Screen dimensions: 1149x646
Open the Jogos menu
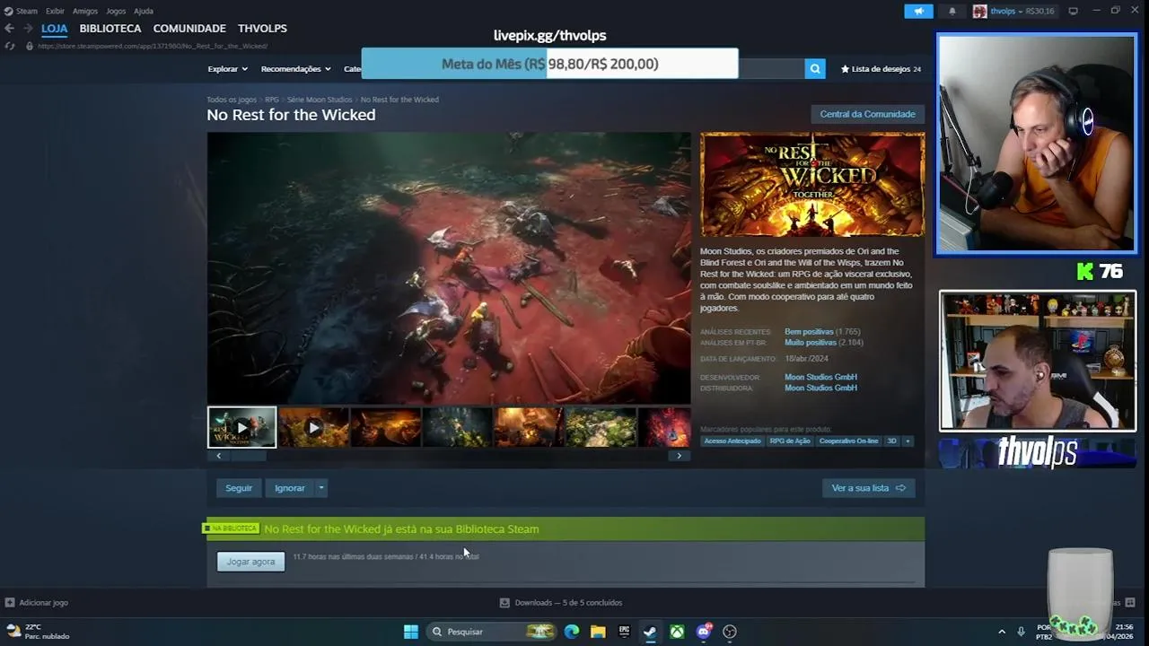pyautogui.click(x=116, y=11)
